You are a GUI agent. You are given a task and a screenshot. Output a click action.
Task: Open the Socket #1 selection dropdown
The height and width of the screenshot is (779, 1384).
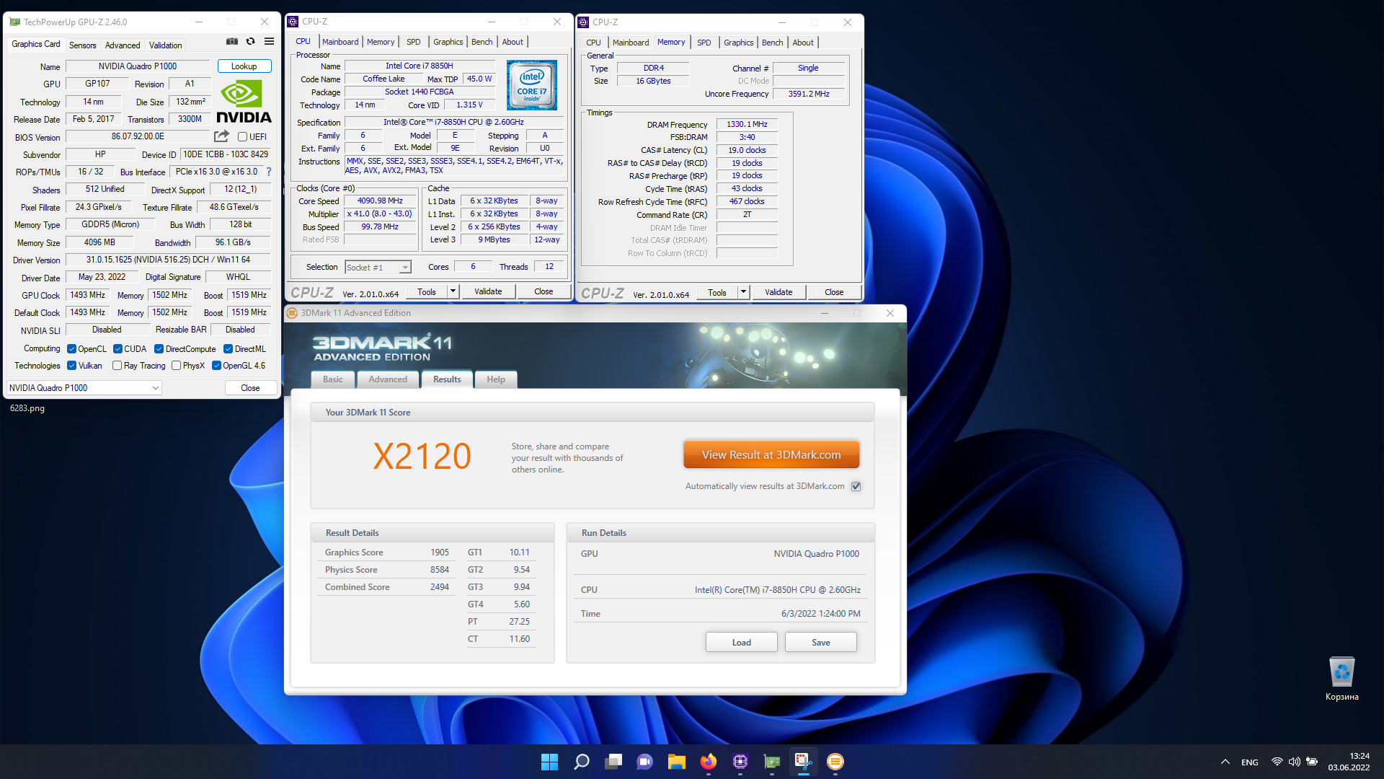(x=378, y=268)
